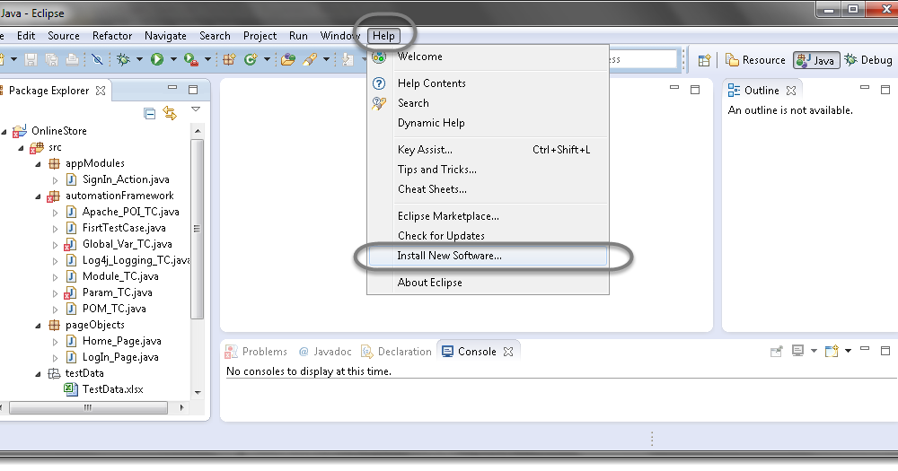Image resolution: width=898 pixels, height=471 pixels.
Task: Collapse the pageObjects package
Action: [x=39, y=326]
